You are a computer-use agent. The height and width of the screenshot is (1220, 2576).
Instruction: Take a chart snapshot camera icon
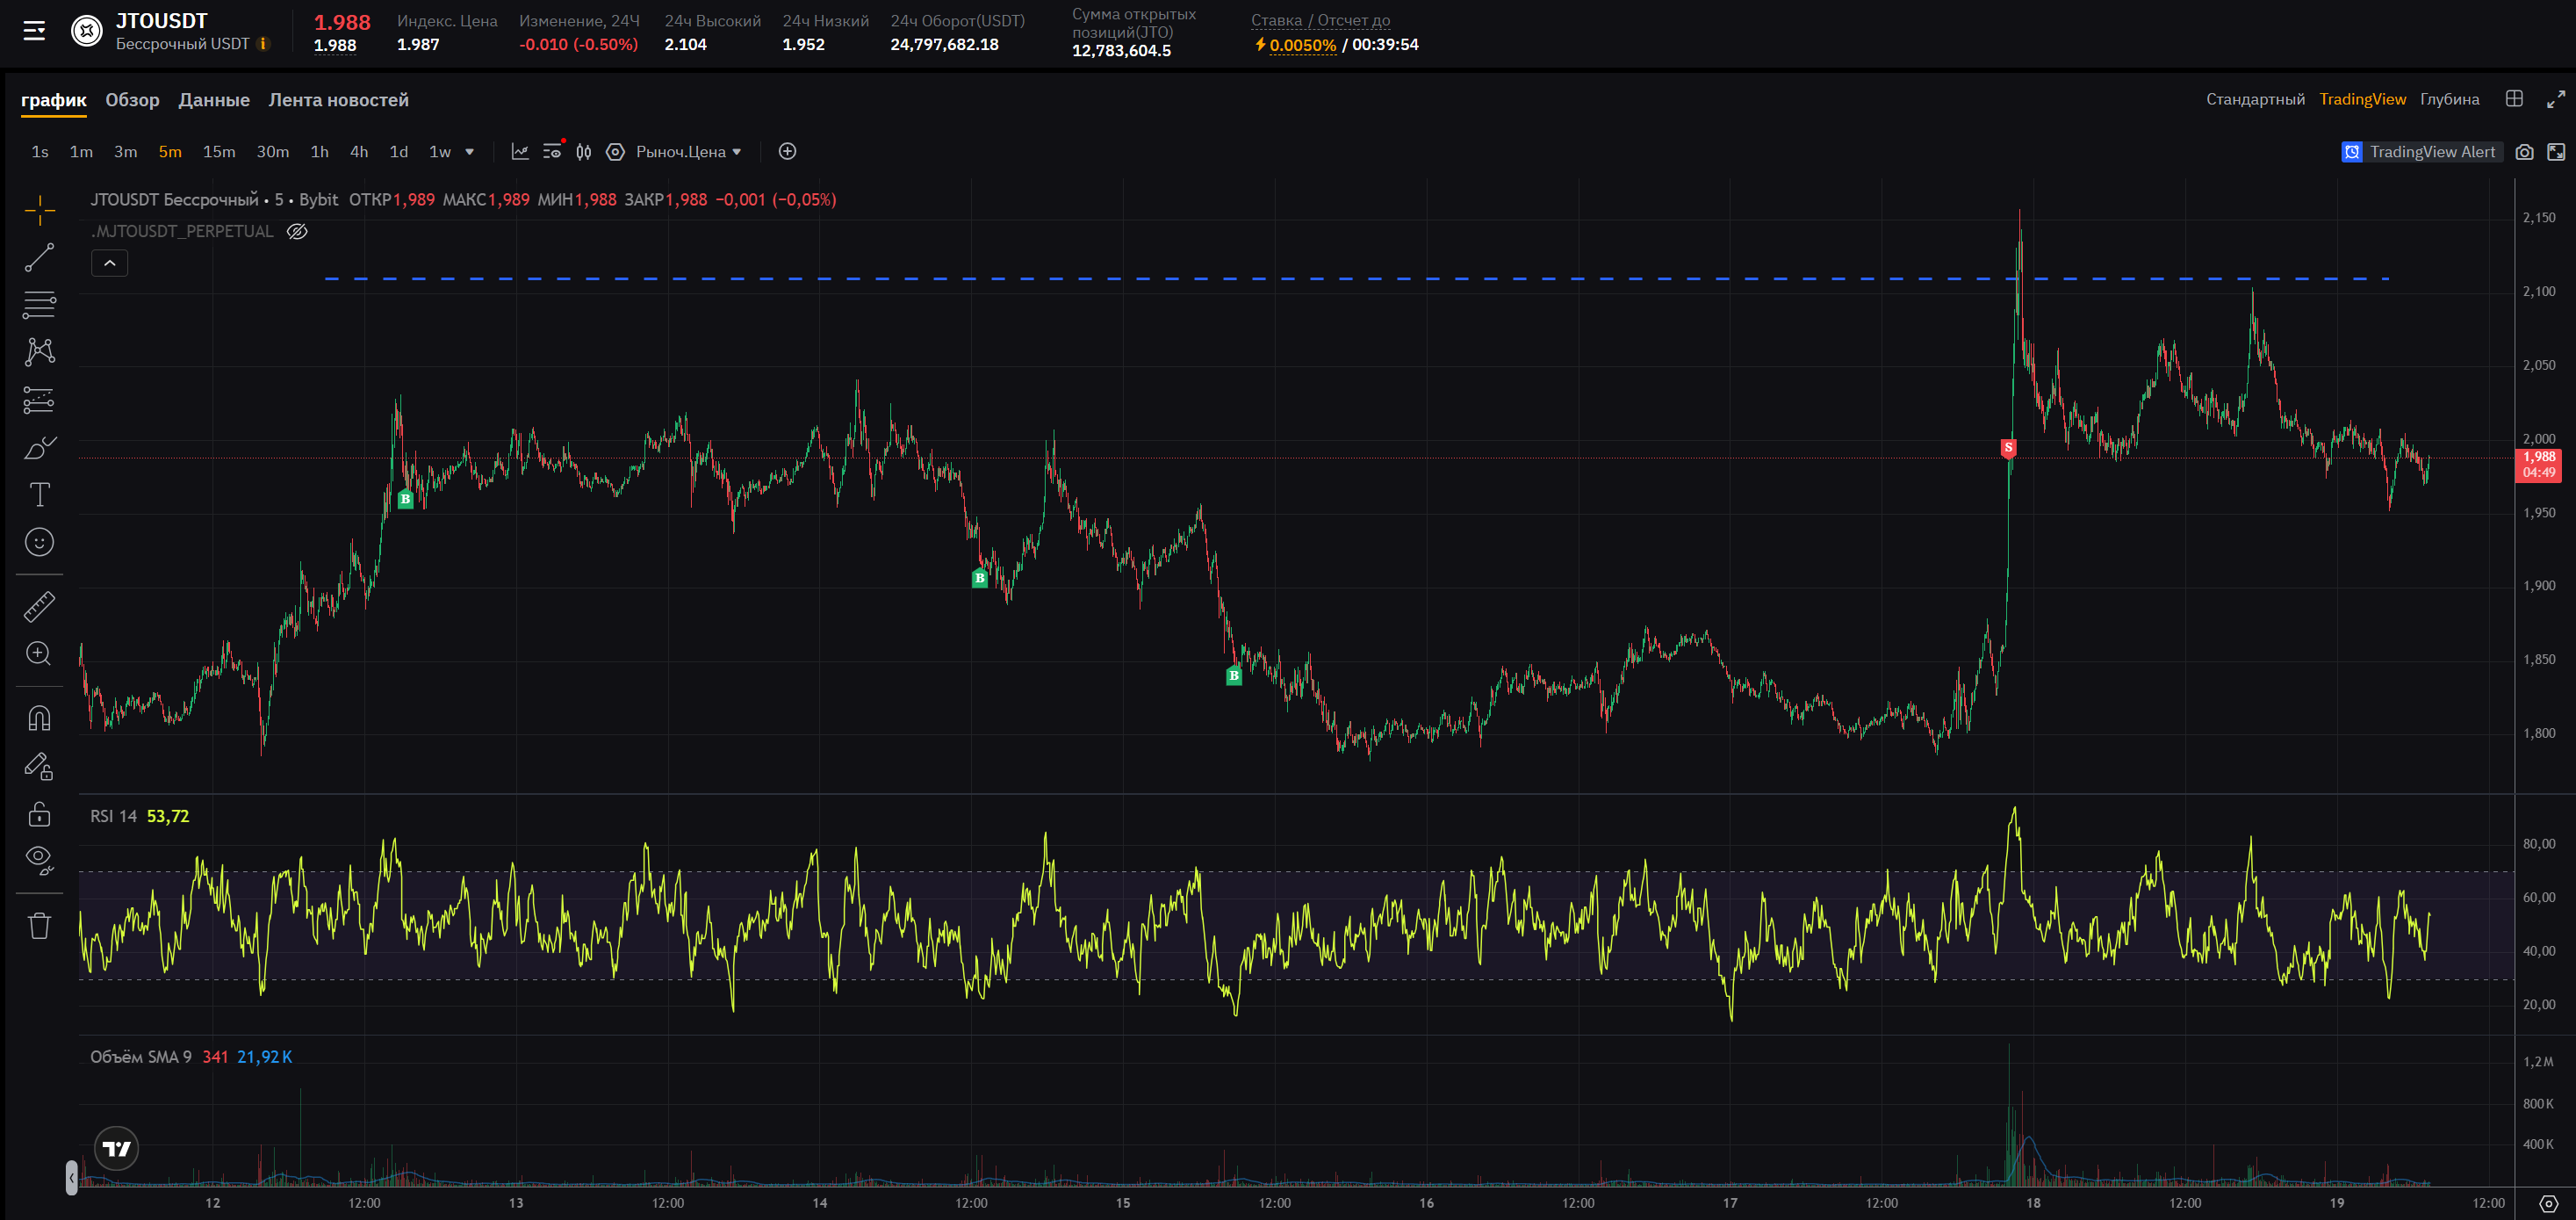[2524, 152]
